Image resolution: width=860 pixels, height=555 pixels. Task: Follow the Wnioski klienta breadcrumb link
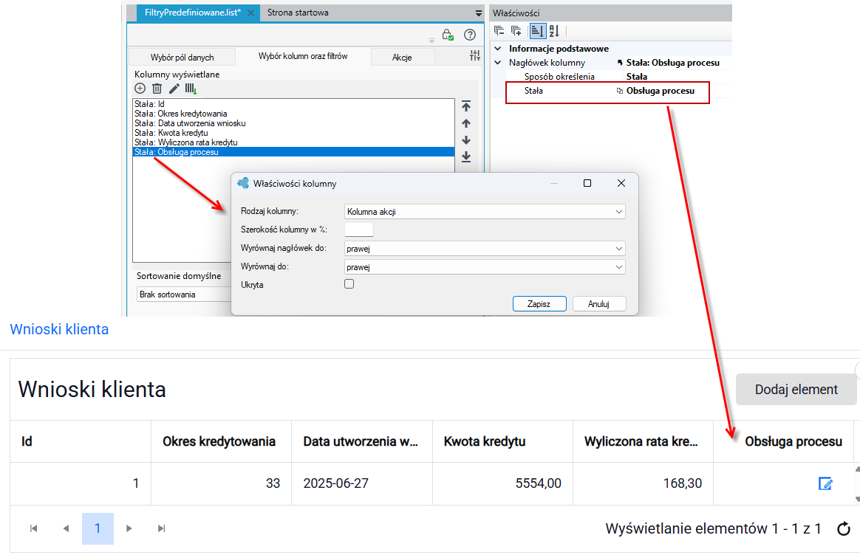pos(59,329)
